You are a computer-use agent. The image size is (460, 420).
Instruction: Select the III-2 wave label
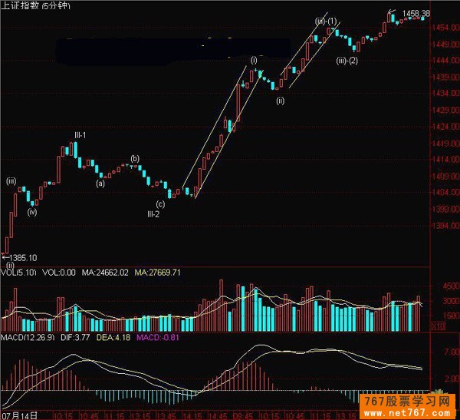tap(153, 214)
